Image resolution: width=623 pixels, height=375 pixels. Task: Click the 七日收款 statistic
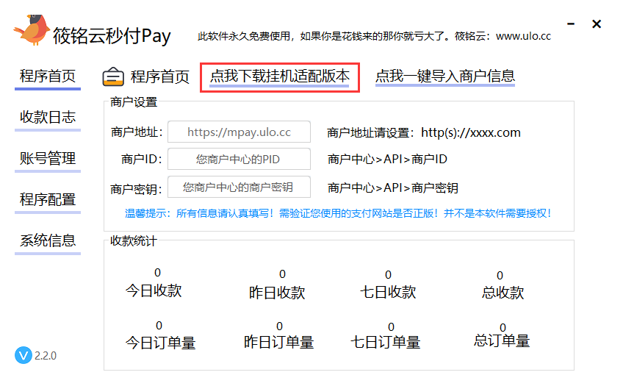(x=388, y=285)
